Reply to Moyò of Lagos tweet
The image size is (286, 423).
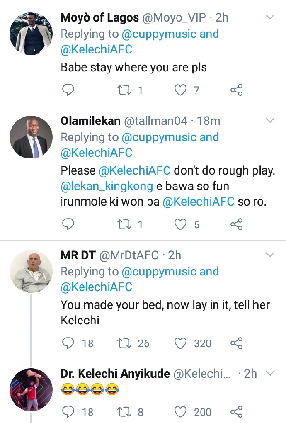click(x=68, y=90)
